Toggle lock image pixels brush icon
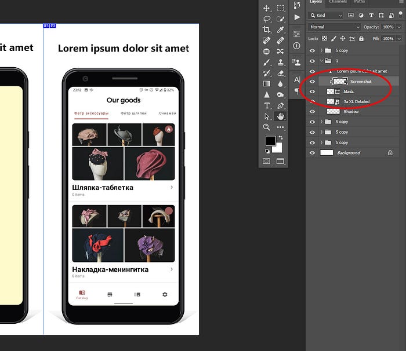The height and width of the screenshot is (351, 406). [333, 39]
